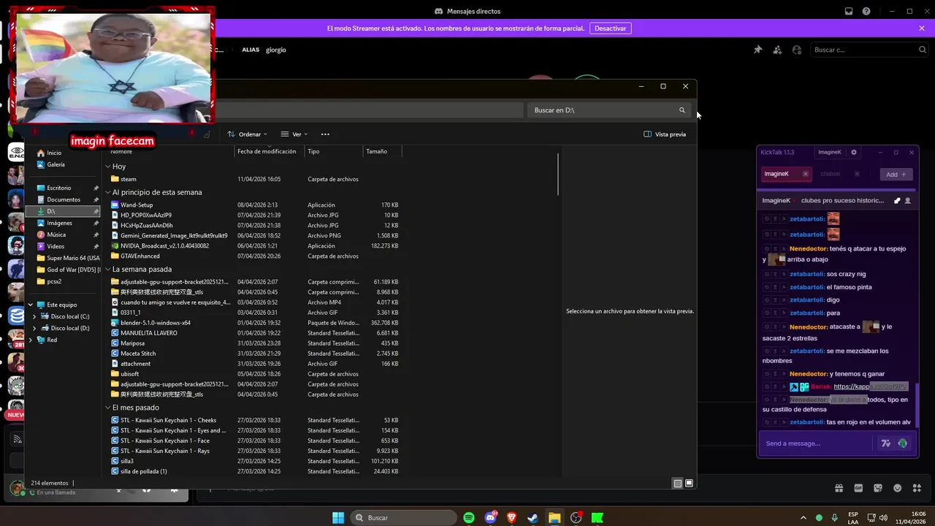
Task: Toggle the Vista previa preview pane
Action: (665, 134)
